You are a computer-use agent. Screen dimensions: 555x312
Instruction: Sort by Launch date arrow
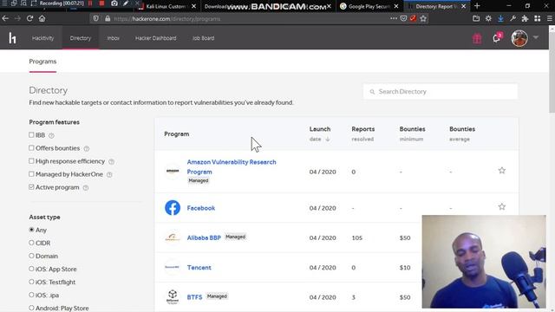click(328, 139)
